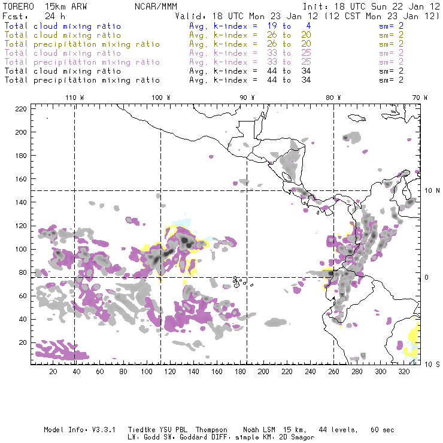Click the '10 S' latitude label
The height and width of the screenshot is (443, 443).
pos(432,365)
